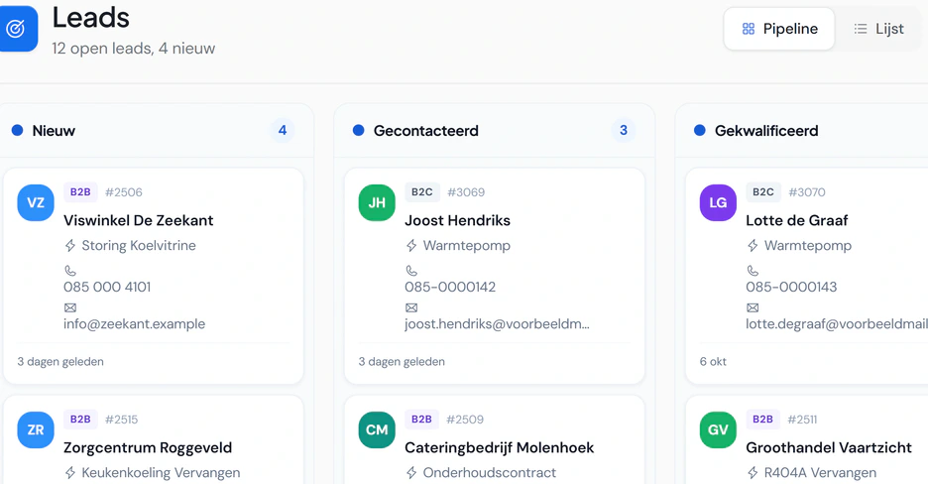Click the B2B tag on Cateringbedrijf Molenhoek
Viewport: 928px width, 484px height.
pos(421,420)
